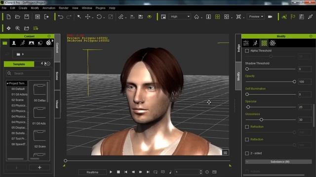Viewport: 316px width, 177px height.
Task: Click the Home view icon
Action: pyautogui.click(x=197, y=17)
